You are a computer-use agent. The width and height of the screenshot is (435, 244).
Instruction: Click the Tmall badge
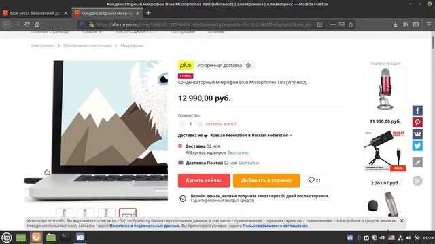pyautogui.click(x=186, y=76)
